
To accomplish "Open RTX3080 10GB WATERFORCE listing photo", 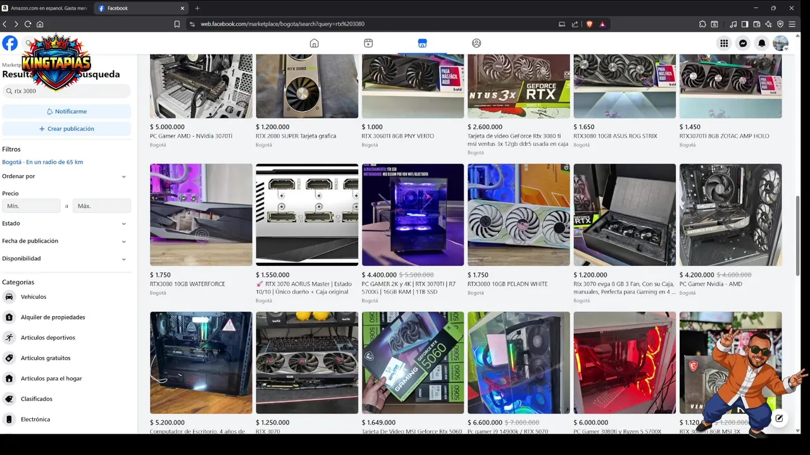I will (x=201, y=215).
